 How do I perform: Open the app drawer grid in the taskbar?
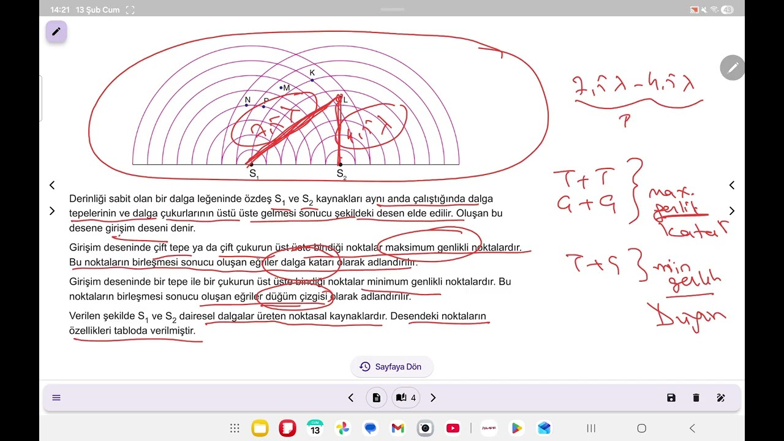tap(235, 428)
